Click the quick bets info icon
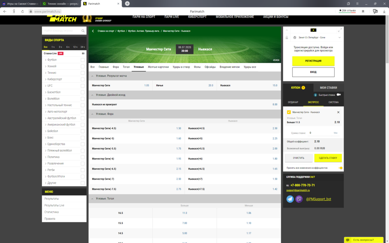Viewport: 389px width, 243px height. 315,95
